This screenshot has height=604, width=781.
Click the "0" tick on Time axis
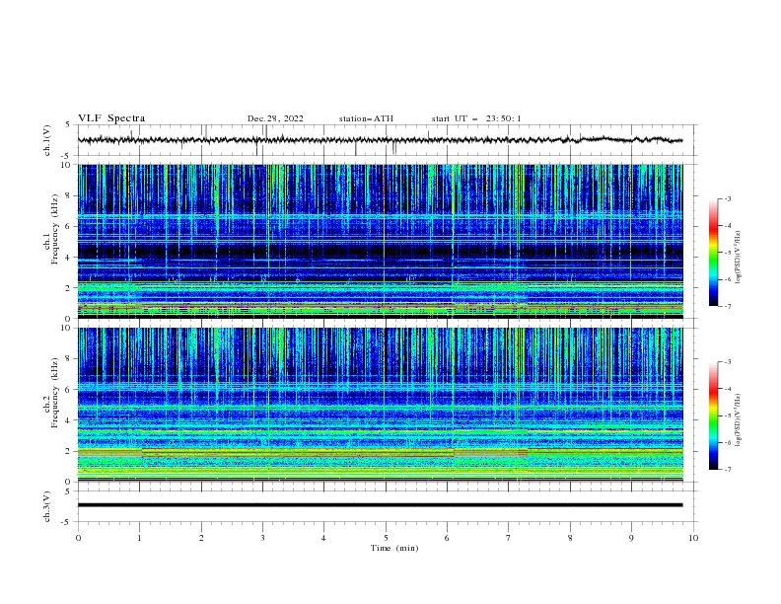pyautogui.click(x=78, y=538)
